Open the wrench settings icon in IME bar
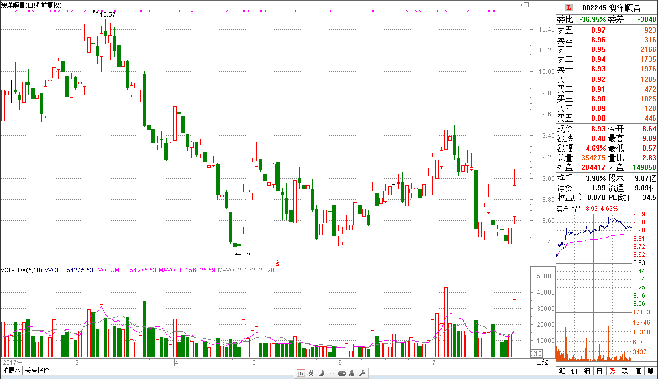The width and height of the screenshot is (658, 379). click(x=362, y=373)
